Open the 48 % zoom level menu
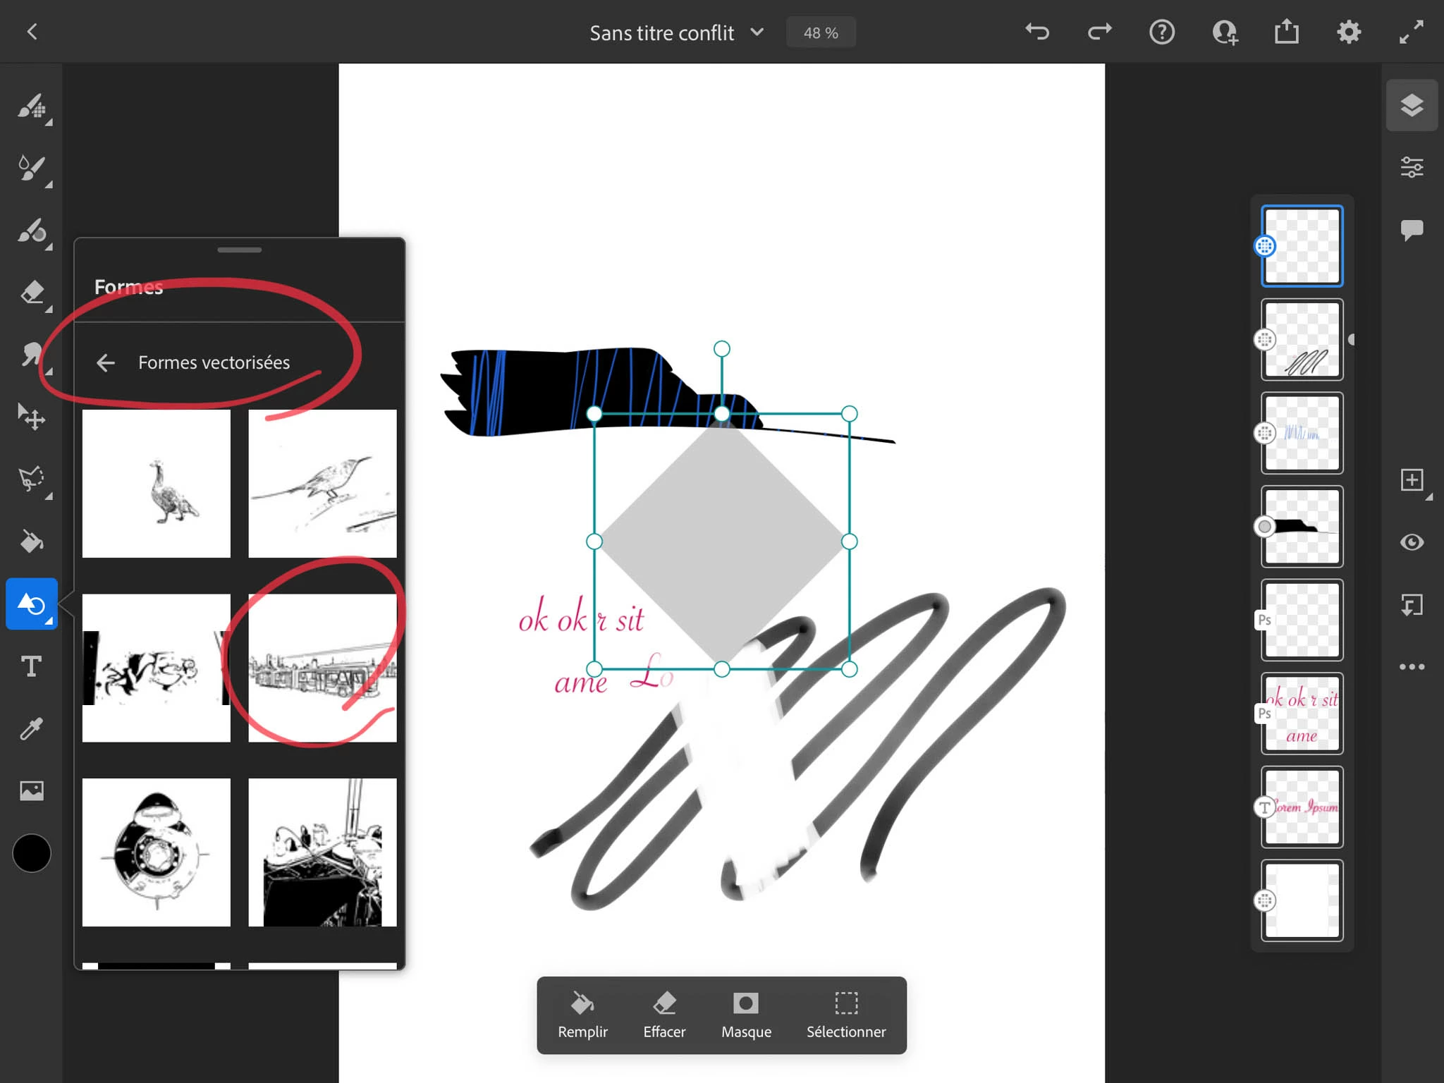 (821, 32)
